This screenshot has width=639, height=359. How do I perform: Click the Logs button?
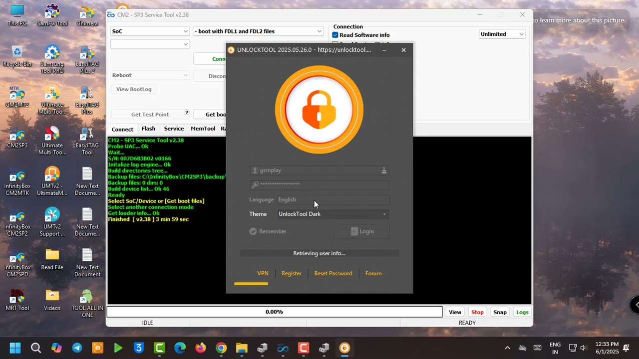tap(522, 312)
